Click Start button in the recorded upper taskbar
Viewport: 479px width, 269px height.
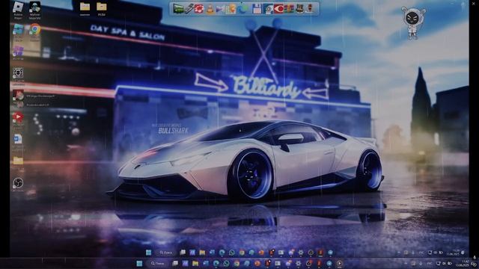[148, 253]
